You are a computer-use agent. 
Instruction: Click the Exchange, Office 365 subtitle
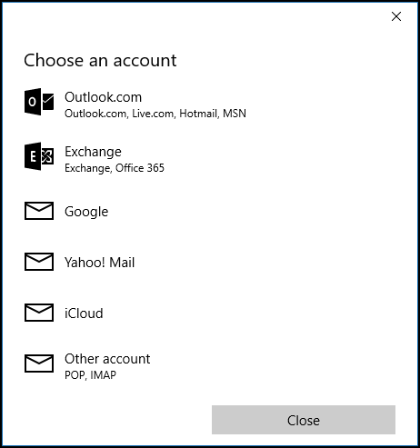(115, 168)
